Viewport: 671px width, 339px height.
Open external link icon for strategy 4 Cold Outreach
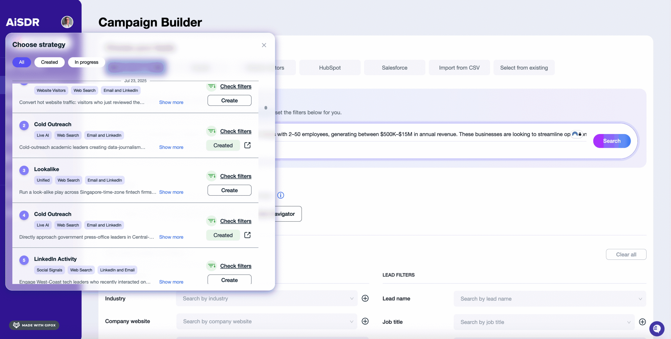[x=247, y=235]
